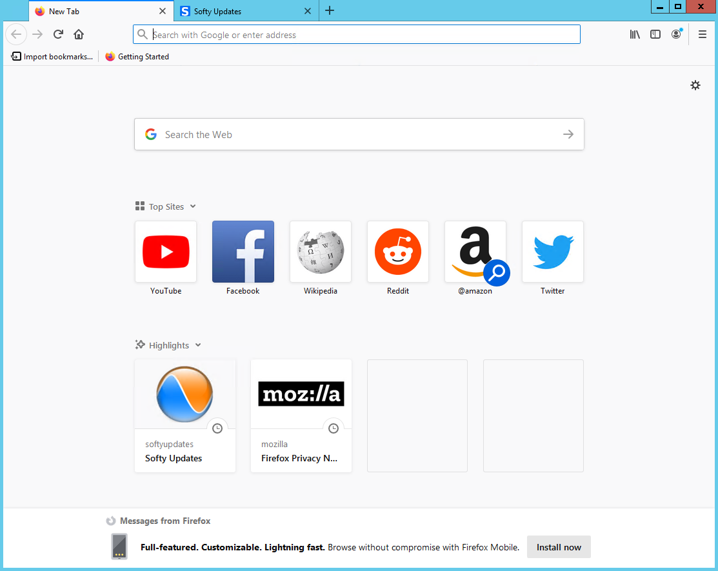The image size is (718, 571).
Task: Click the Messages from Firefox heading
Action: pyautogui.click(x=165, y=521)
